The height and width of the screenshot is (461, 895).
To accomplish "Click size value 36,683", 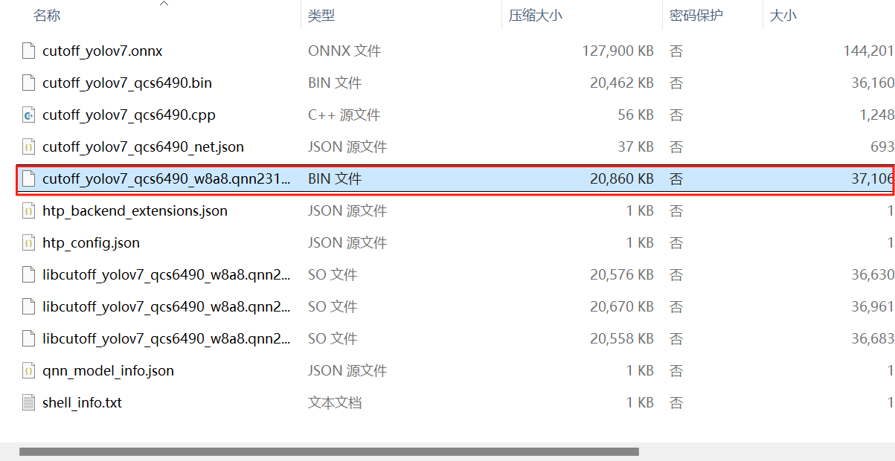I will [873, 339].
